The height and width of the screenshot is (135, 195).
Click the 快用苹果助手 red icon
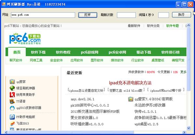tap(12, 95)
